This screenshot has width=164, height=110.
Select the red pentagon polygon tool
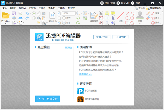(x=132, y=18)
